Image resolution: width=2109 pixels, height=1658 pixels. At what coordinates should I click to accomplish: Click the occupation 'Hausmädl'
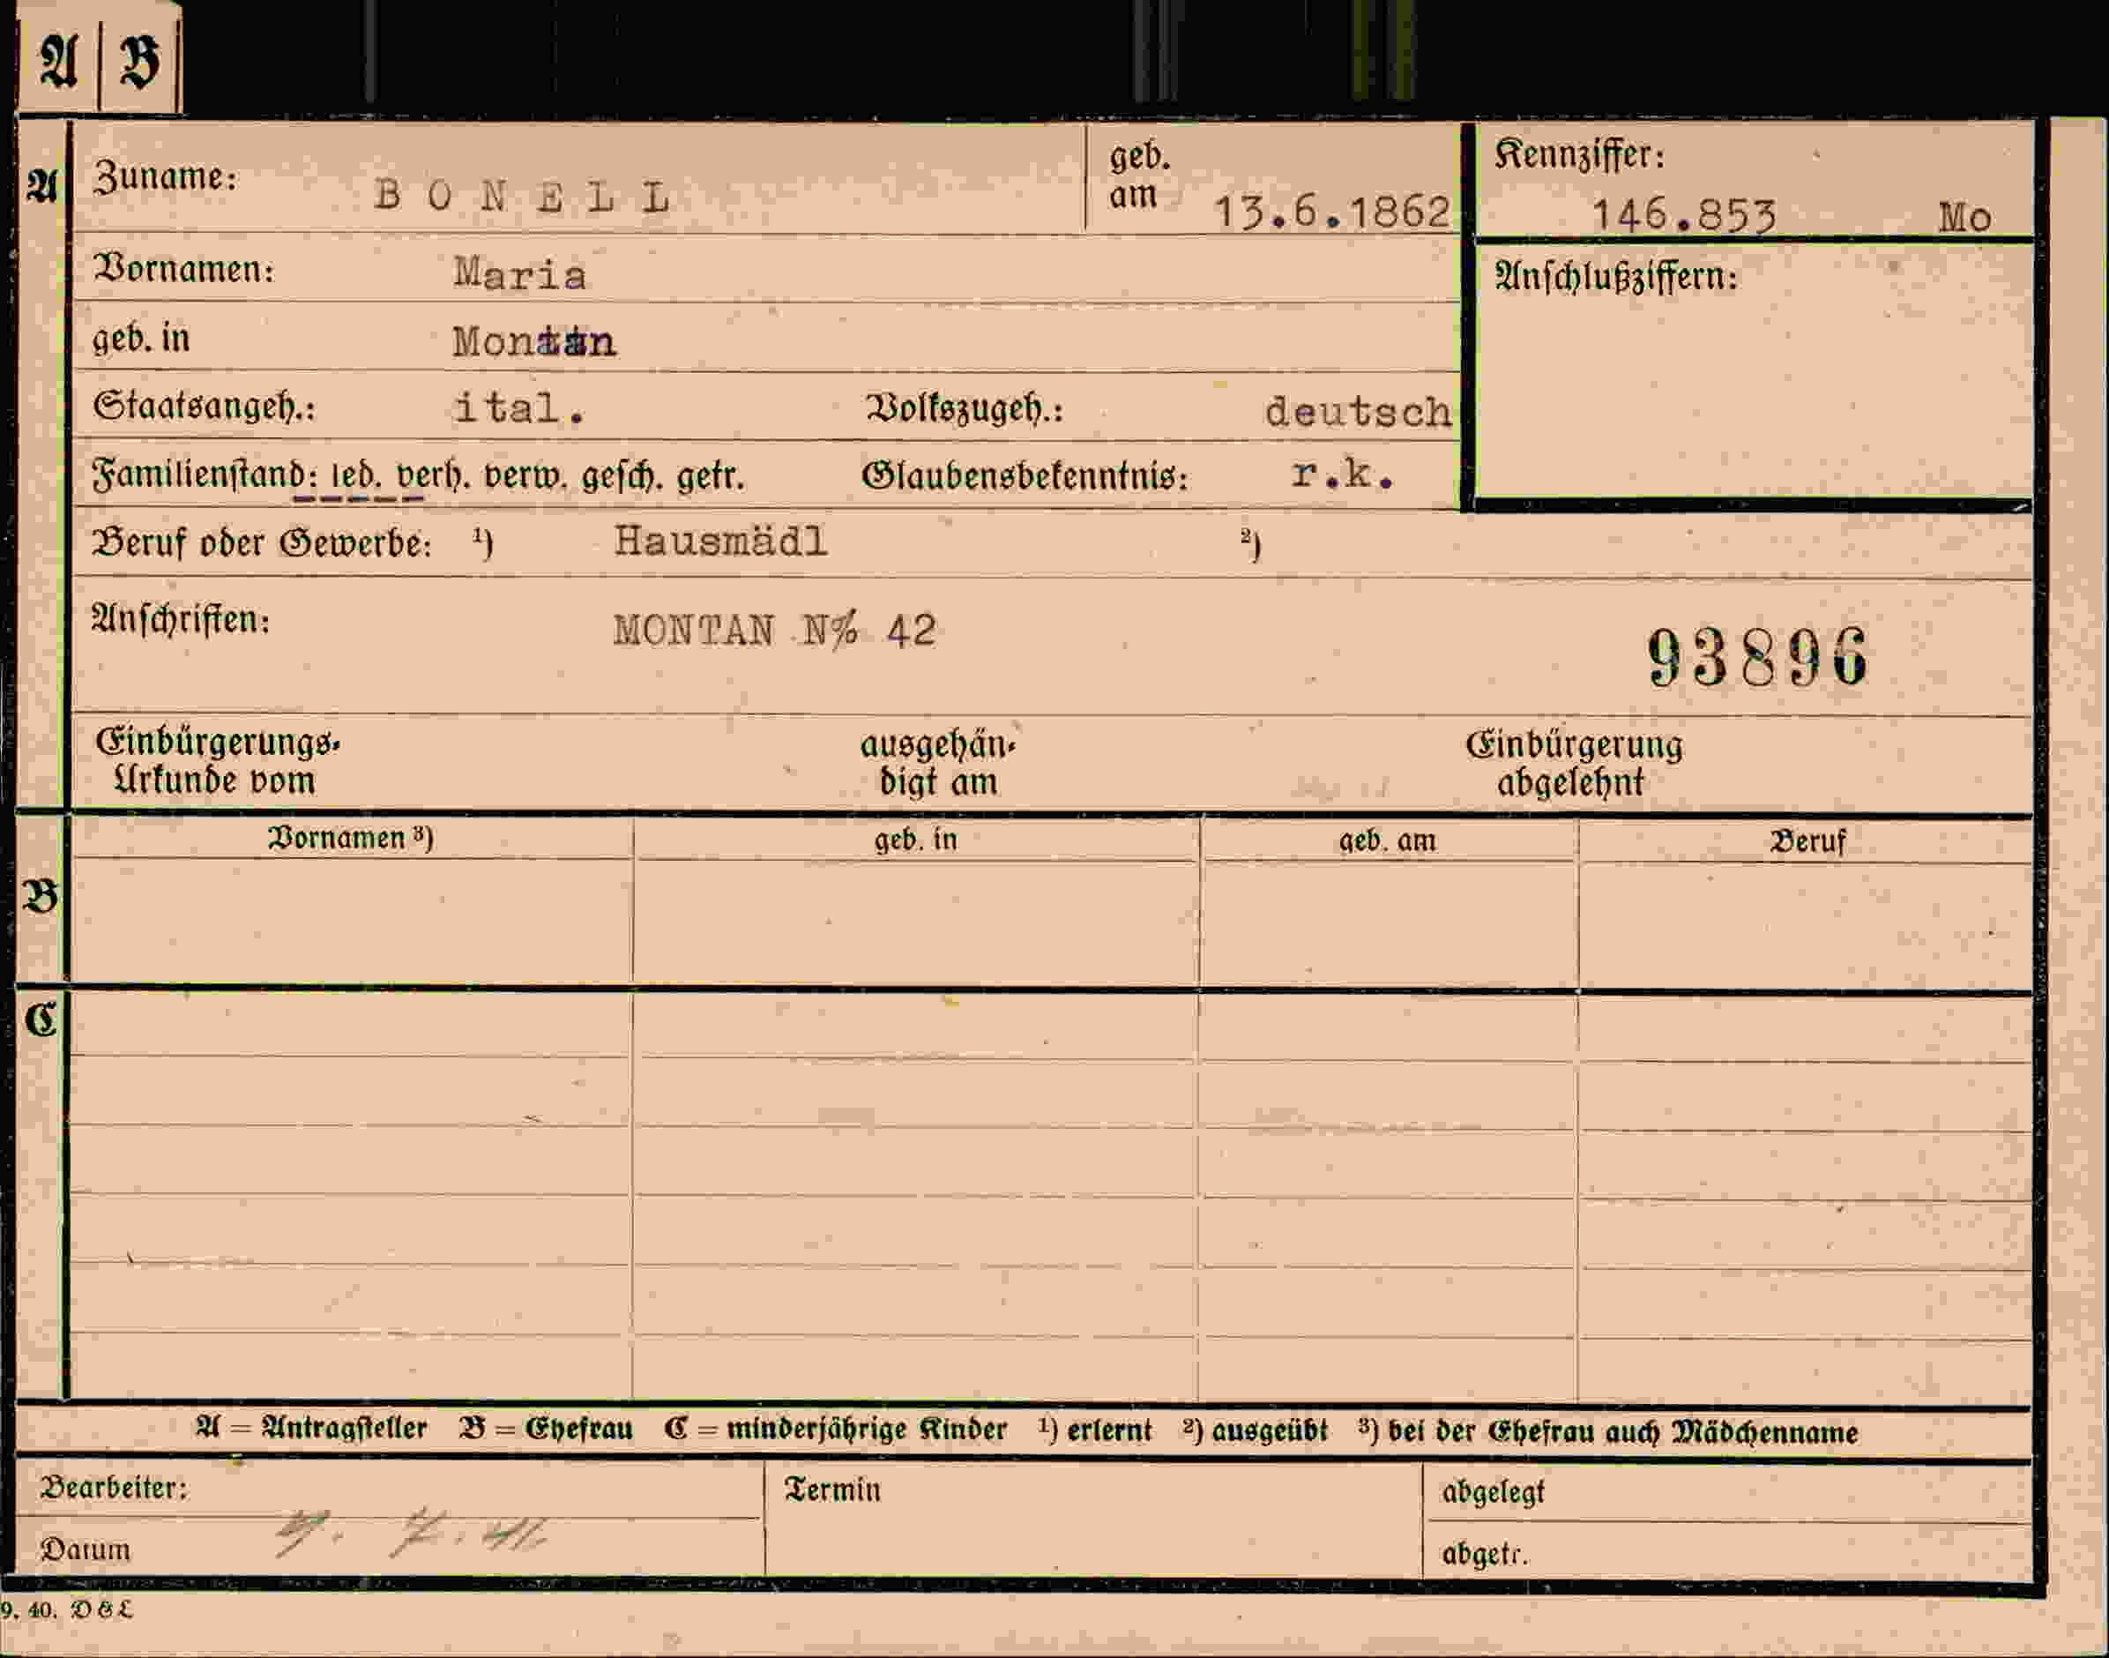coord(720,541)
